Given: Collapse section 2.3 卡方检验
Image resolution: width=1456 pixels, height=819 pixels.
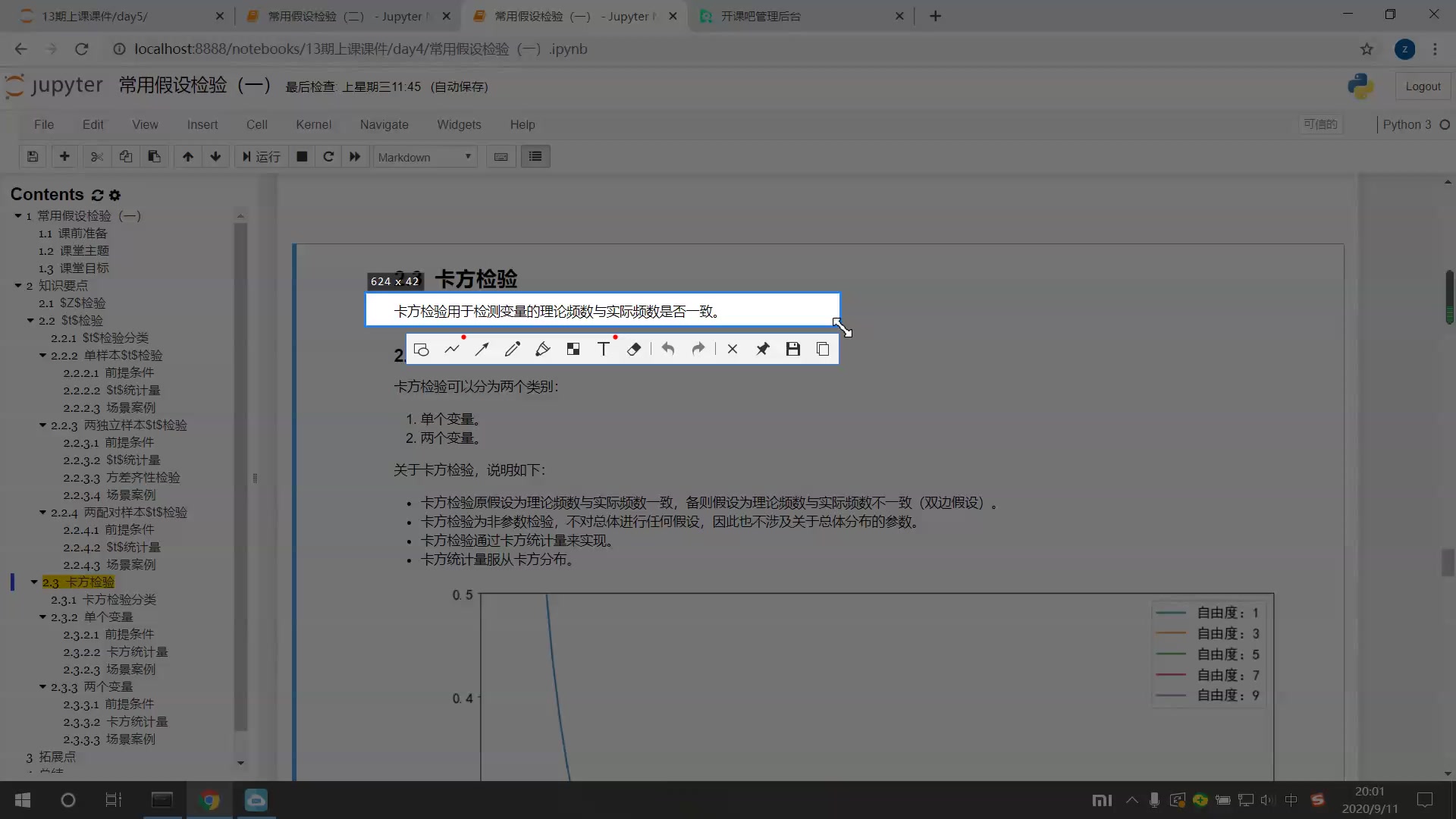Looking at the screenshot, I should coord(34,582).
